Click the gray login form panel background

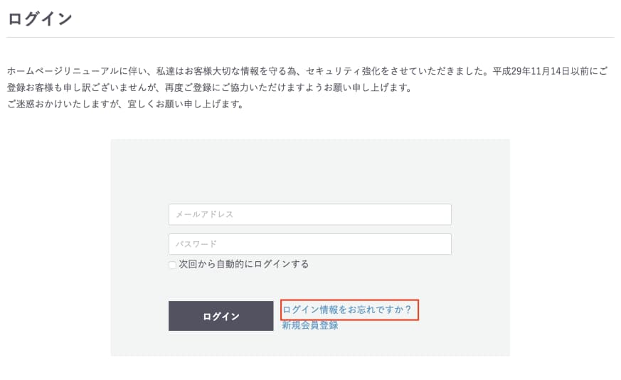310,170
